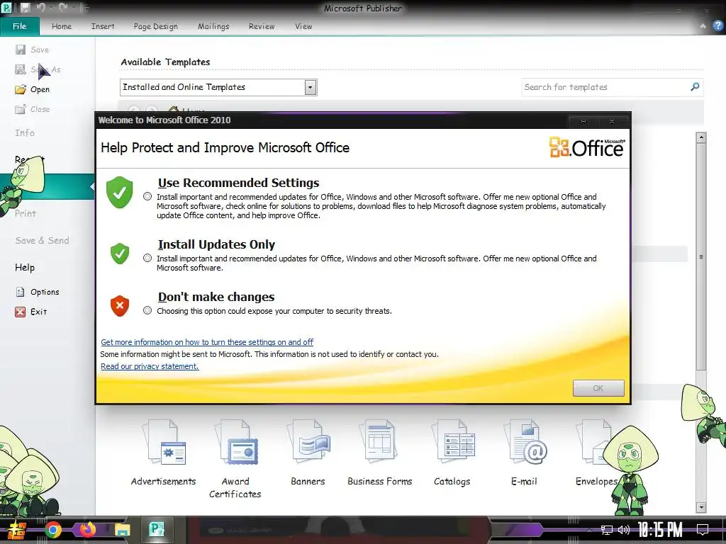Click Close in the File menu
726x544 pixels.
(x=33, y=109)
